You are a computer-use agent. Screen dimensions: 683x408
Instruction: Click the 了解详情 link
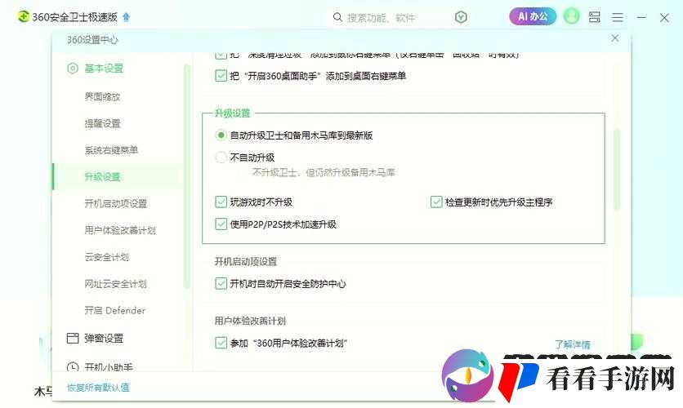[573, 344]
